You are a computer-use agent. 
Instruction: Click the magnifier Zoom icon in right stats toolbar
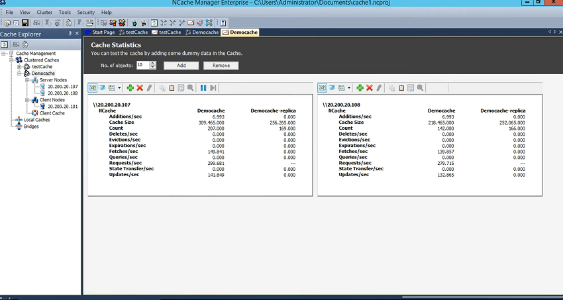point(420,88)
